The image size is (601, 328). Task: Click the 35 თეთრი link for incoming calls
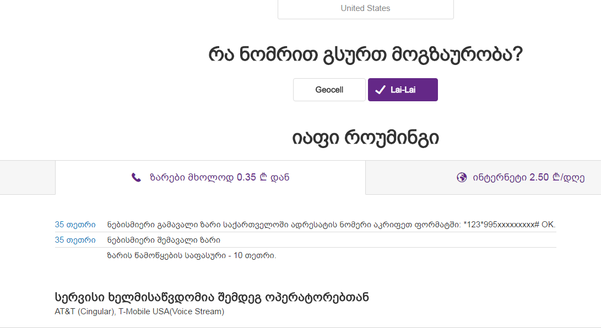[x=75, y=240]
